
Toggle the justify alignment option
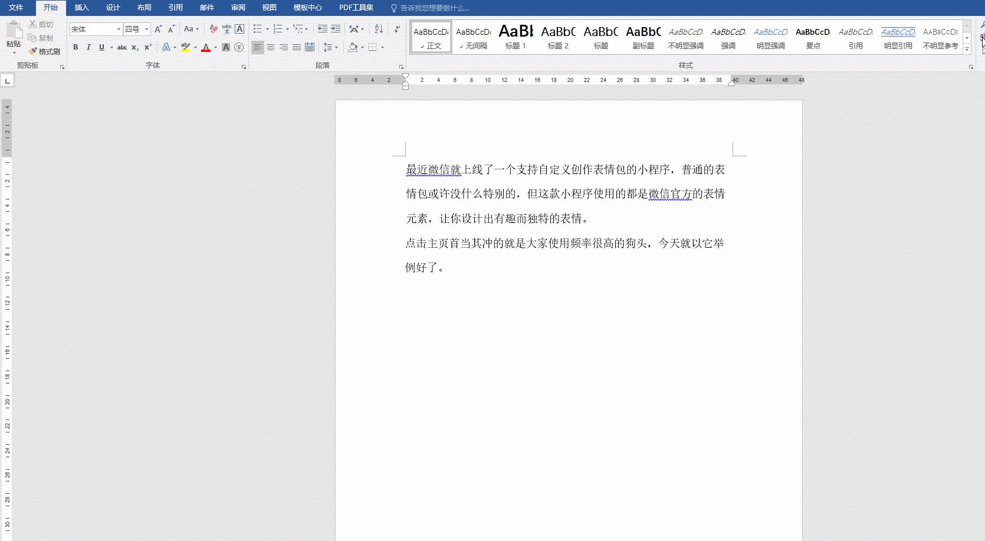pyautogui.click(x=297, y=47)
